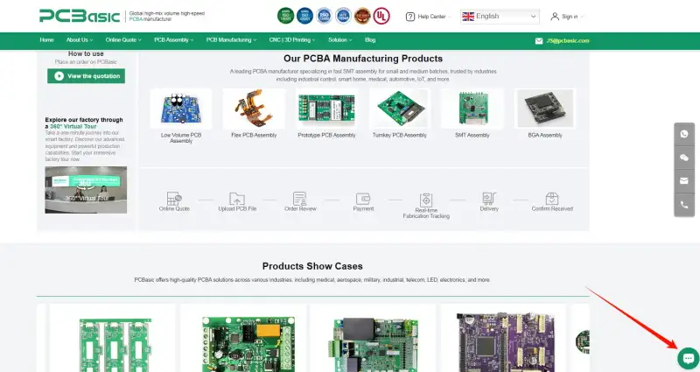Click the Upload PCB File icon
The width and height of the screenshot is (700, 372).
pos(237,199)
